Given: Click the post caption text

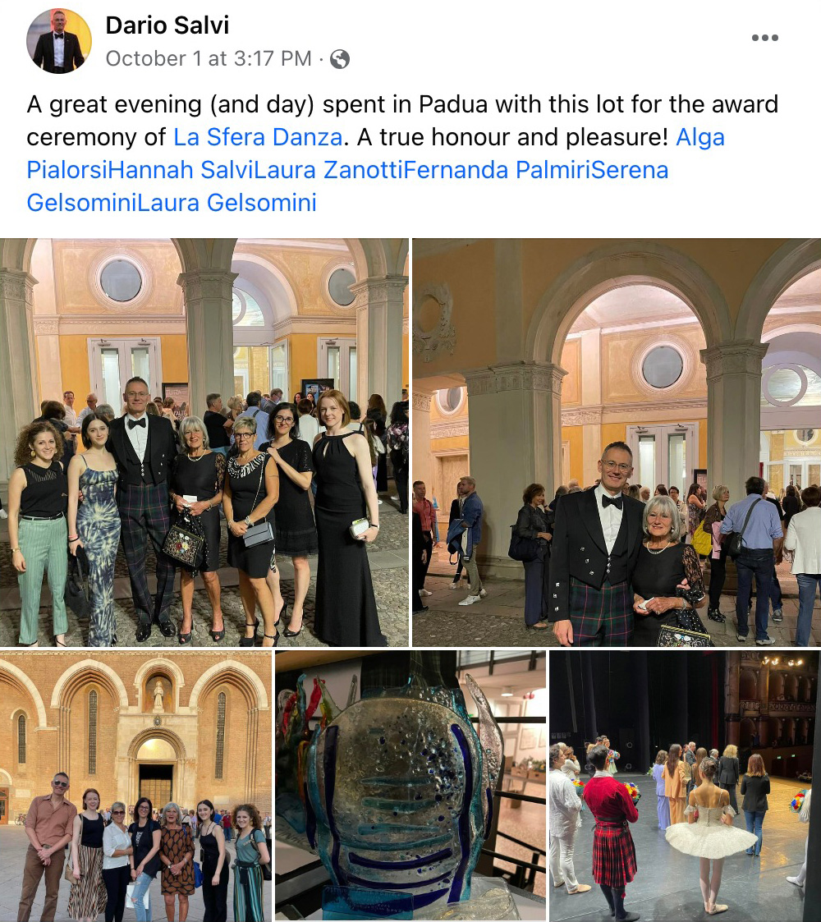Looking at the screenshot, I should click(402, 154).
